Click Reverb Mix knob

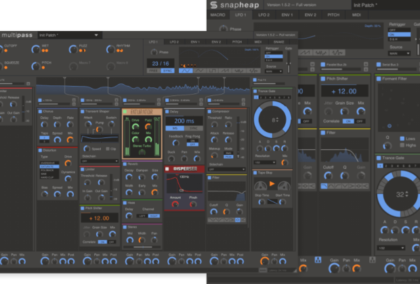tap(154, 192)
